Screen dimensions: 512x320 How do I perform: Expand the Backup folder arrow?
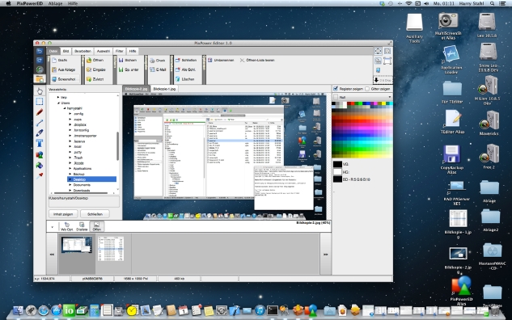coord(70,175)
